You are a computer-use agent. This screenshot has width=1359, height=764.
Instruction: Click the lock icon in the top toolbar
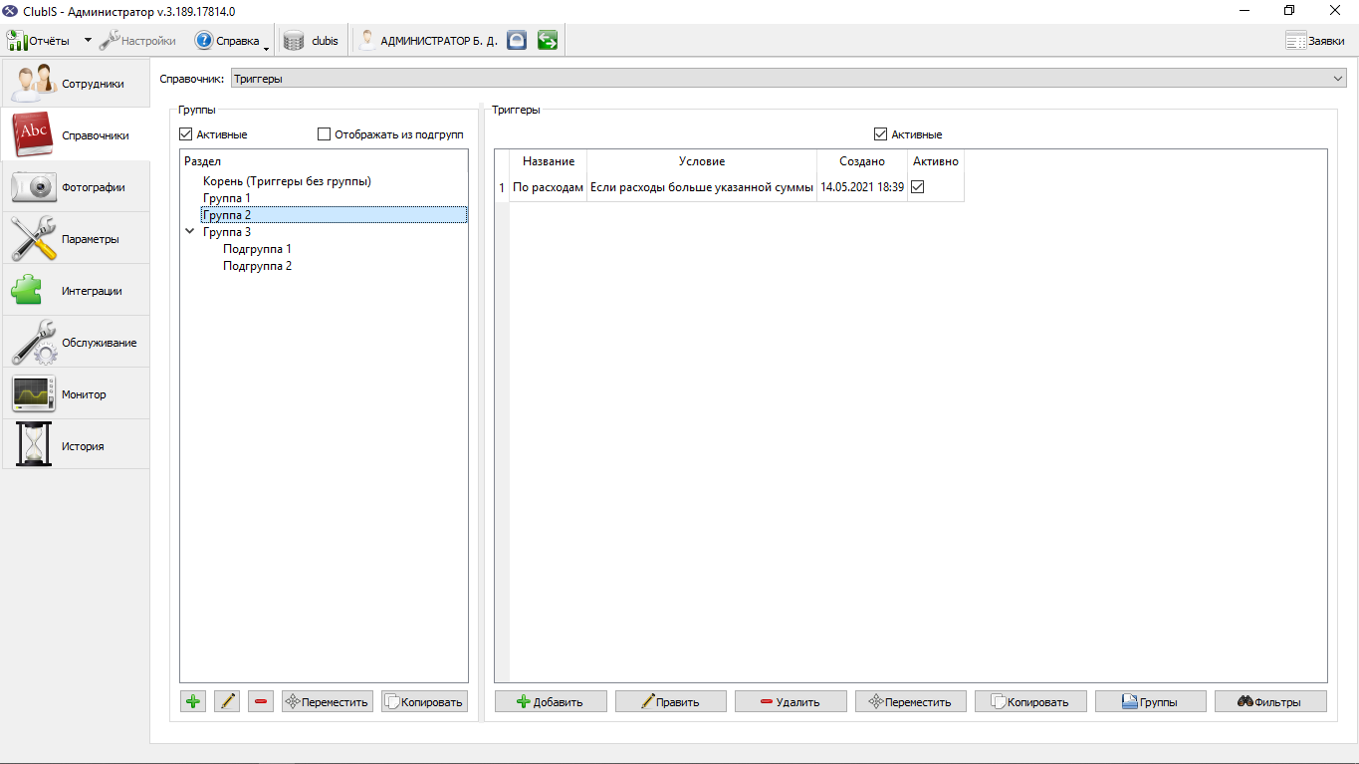(516, 41)
